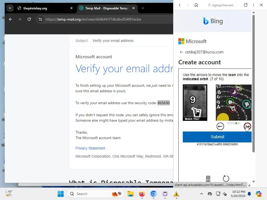Open Firefox from the taskbar

click(x=142, y=194)
